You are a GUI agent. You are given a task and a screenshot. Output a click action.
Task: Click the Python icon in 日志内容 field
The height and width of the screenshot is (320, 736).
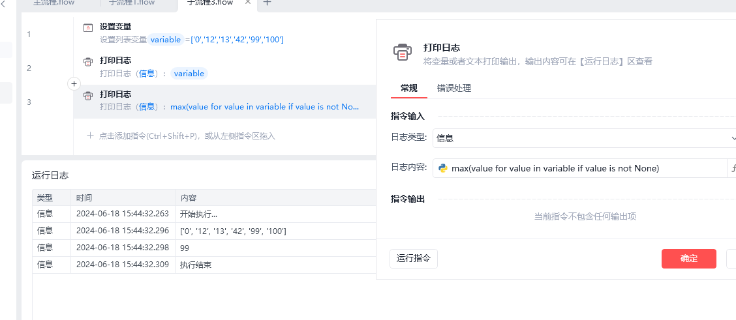(443, 168)
